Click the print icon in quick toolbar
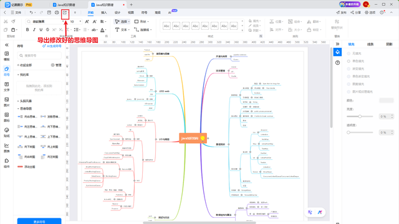 (x=57, y=12)
